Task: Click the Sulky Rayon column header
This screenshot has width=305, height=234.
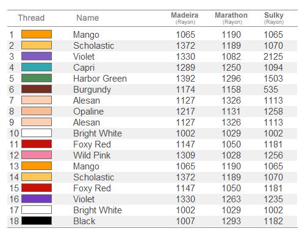Action: [x=274, y=18]
